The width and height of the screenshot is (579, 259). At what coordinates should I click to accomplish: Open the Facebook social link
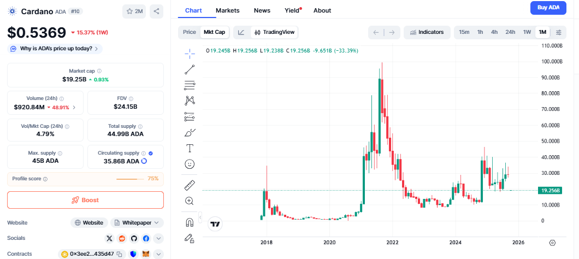pos(146,239)
